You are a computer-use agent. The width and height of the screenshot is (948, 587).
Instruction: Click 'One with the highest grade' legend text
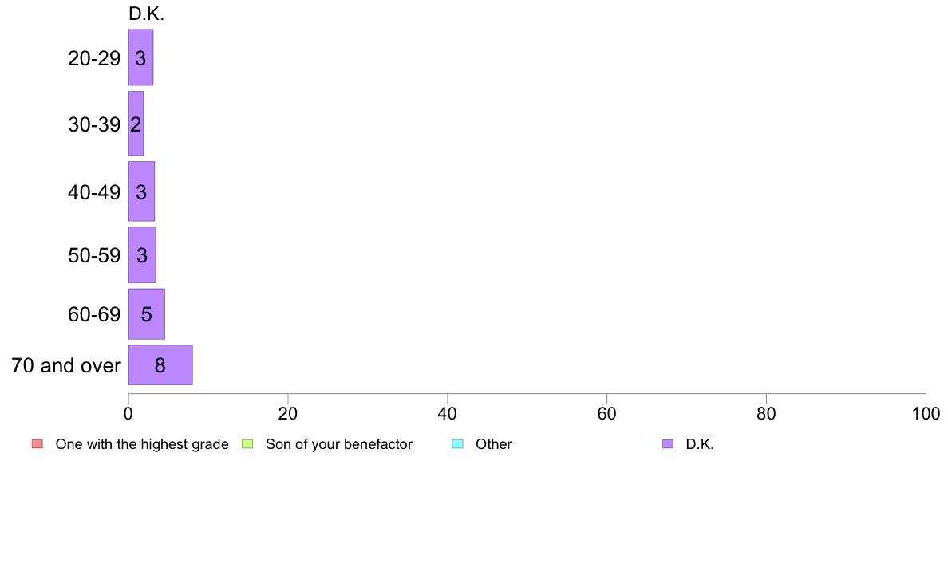[x=142, y=444]
